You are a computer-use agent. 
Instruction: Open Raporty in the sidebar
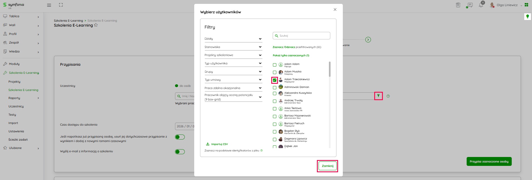click(14, 98)
